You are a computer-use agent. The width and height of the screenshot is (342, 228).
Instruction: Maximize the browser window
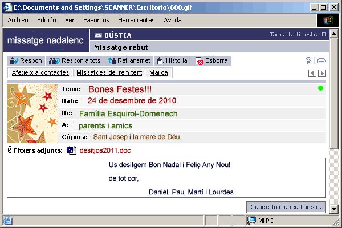click(324, 7)
